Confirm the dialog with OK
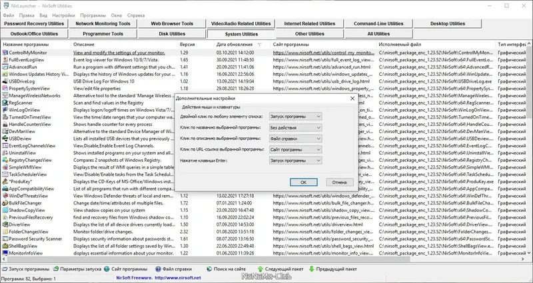533x283 pixels. [x=304, y=182]
